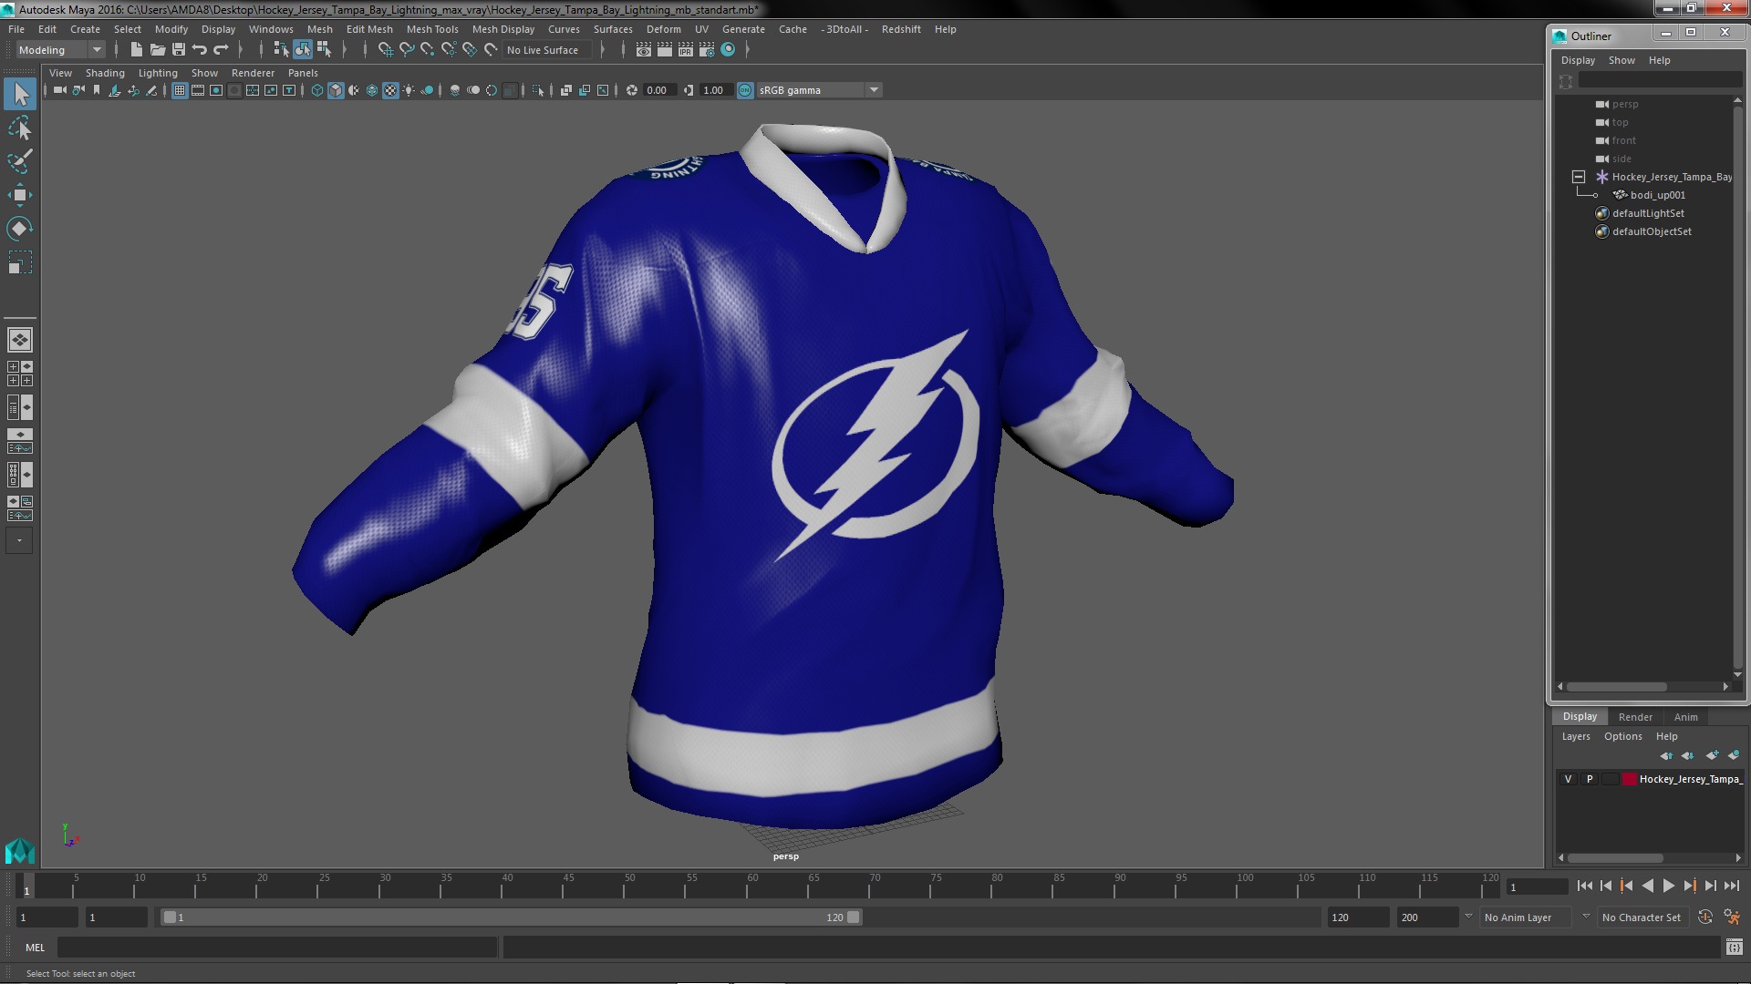
Task: Open the Render View window icon
Action: (x=644, y=50)
